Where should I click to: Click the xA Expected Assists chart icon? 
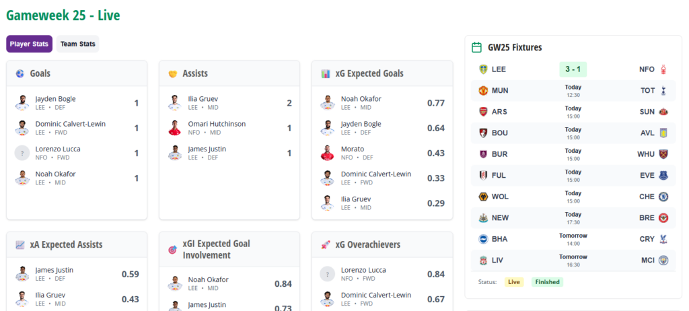tap(20, 245)
